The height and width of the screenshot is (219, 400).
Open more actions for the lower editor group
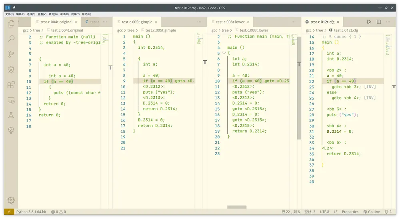[293, 22]
